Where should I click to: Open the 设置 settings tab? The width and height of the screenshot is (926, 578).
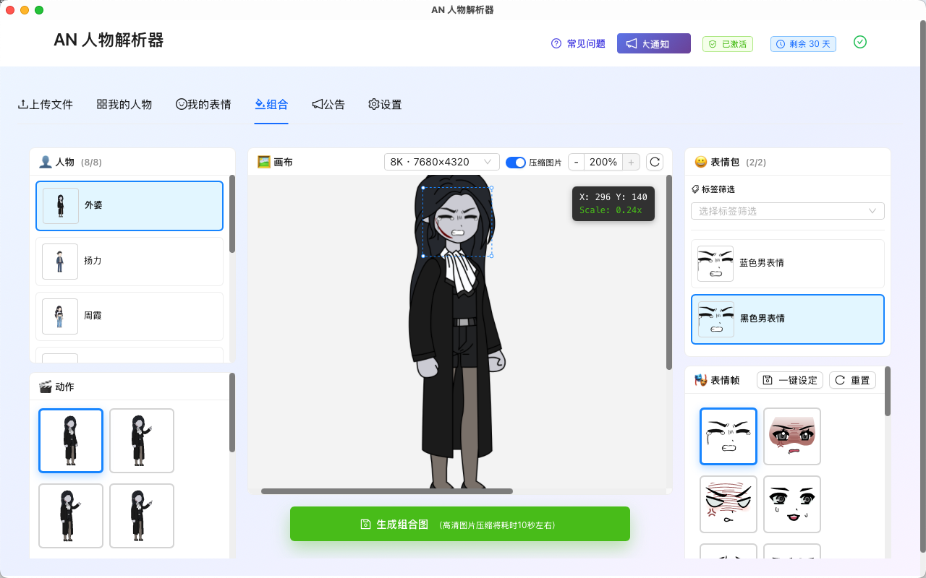[385, 104]
